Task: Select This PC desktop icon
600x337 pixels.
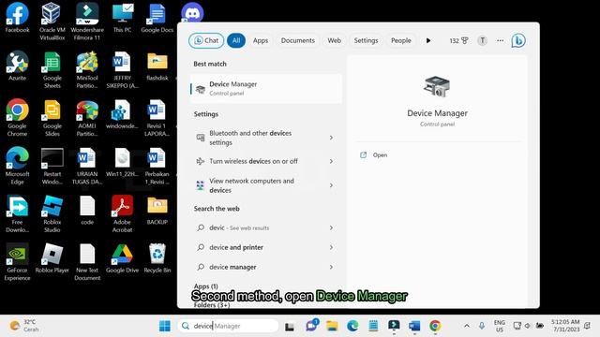Action: click(x=123, y=18)
